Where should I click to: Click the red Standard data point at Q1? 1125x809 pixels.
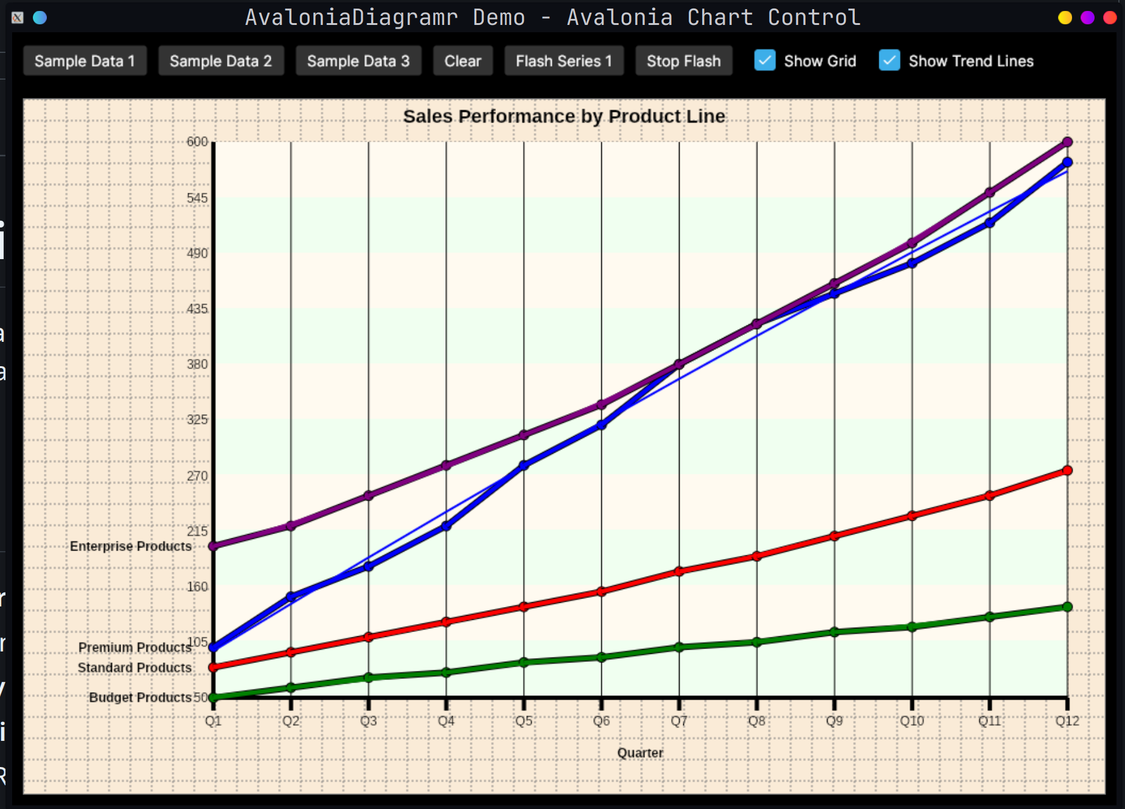(x=213, y=667)
